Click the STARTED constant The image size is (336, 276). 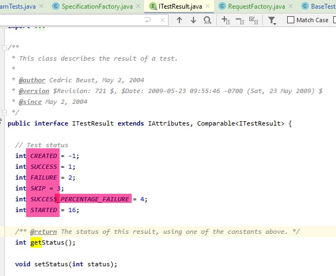tap(44, 210)
